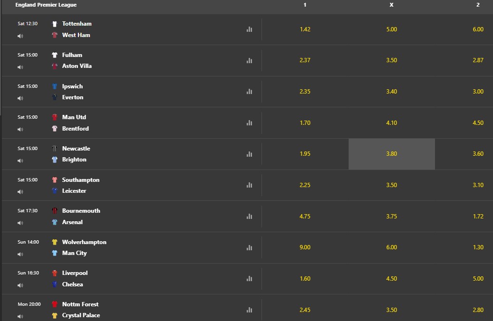Screen dimensions: 493x321
Task: Open the Ipswich vs Everton match
Action: click(x=73, y=92)
